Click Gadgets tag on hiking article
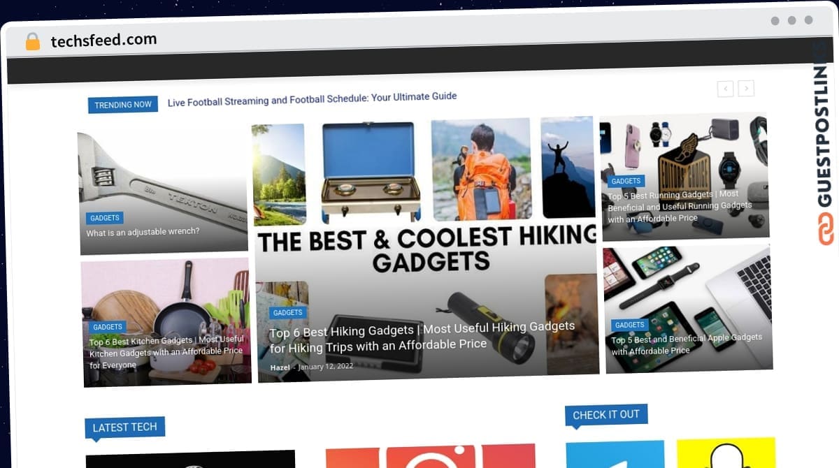 pos(287,313)
